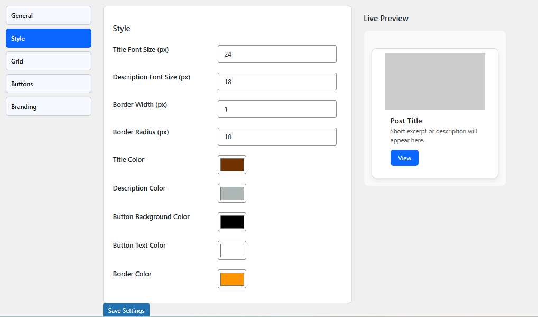The width and height of the screenshot is (538, 317).
Task: Open the Button Text Color picker
Action: point(231,250)
